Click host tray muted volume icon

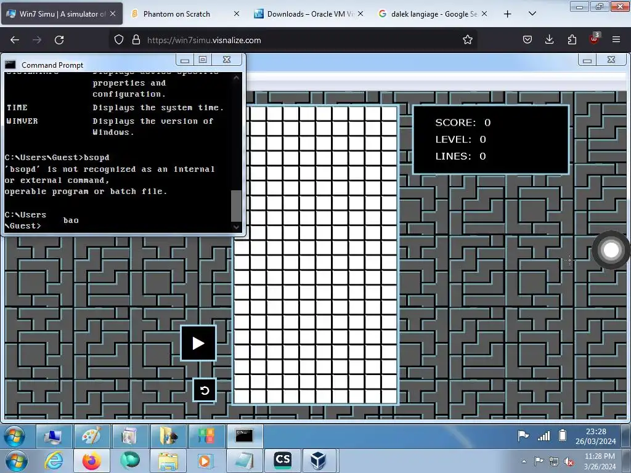[569, 462]
